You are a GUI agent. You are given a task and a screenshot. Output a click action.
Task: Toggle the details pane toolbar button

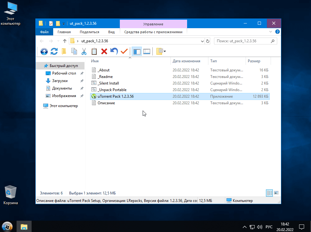(x=147, y=51)
